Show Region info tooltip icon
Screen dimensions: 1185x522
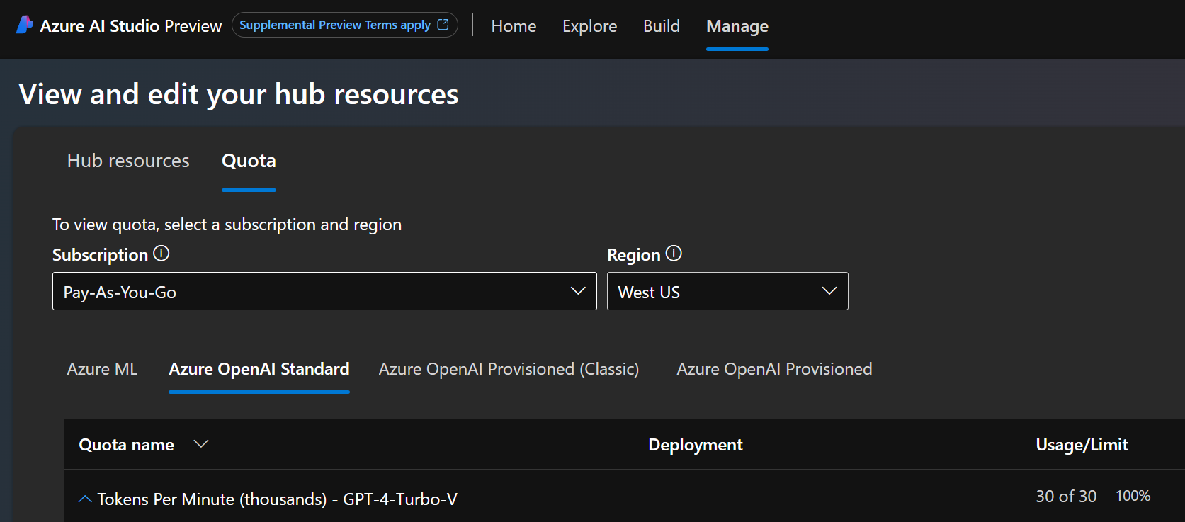[674, 254]
